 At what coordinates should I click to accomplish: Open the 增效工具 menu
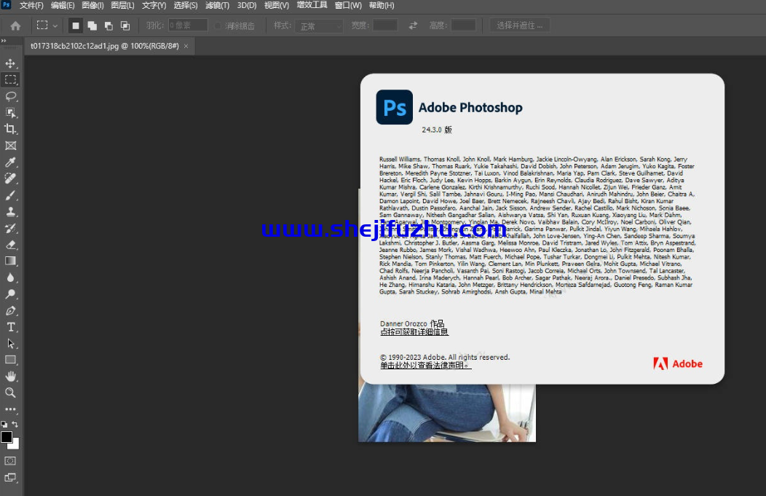coord(312,5)
